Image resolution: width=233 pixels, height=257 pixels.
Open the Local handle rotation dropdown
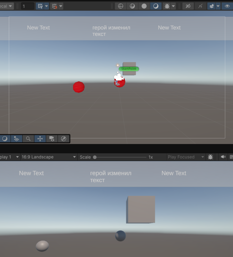[6, 6]
